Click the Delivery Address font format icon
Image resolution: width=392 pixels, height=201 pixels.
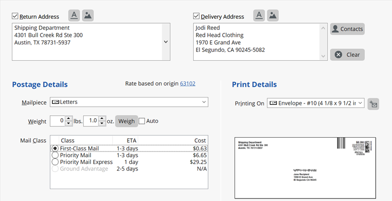coord(258,16)
